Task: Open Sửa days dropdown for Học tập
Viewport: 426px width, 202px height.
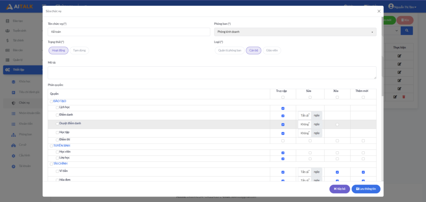Action: click(305, 133)
